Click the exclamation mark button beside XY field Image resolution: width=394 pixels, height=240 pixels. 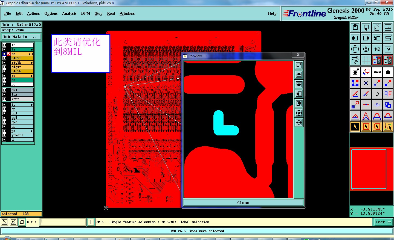(91, 222)
